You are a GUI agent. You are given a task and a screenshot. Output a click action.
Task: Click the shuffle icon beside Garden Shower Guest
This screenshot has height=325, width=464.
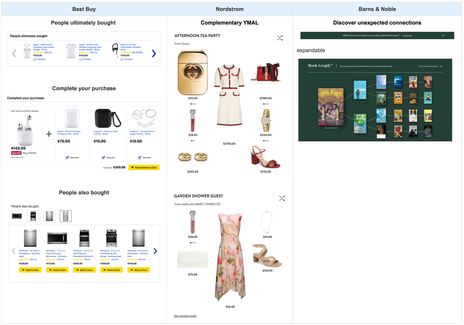(x=282, y=198)
